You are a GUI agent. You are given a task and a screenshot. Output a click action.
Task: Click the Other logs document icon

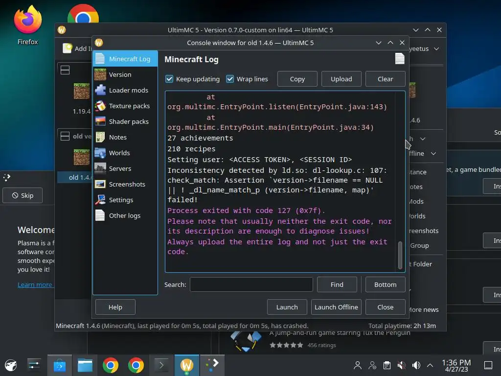(x=100, y=215)
